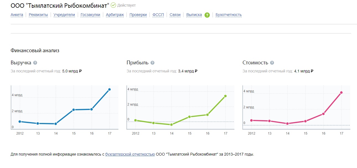Click the 2016 point on pink value chart
The image size is (357, 168).
[x=323, y=114]
